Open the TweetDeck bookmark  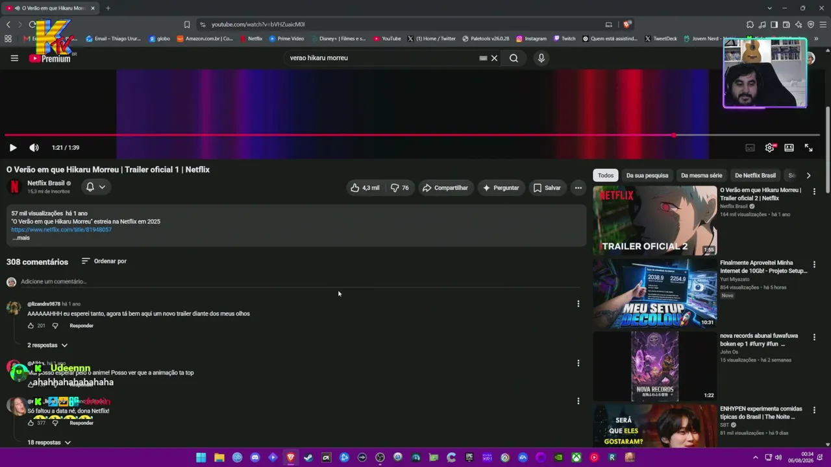(x=660, y=39)
